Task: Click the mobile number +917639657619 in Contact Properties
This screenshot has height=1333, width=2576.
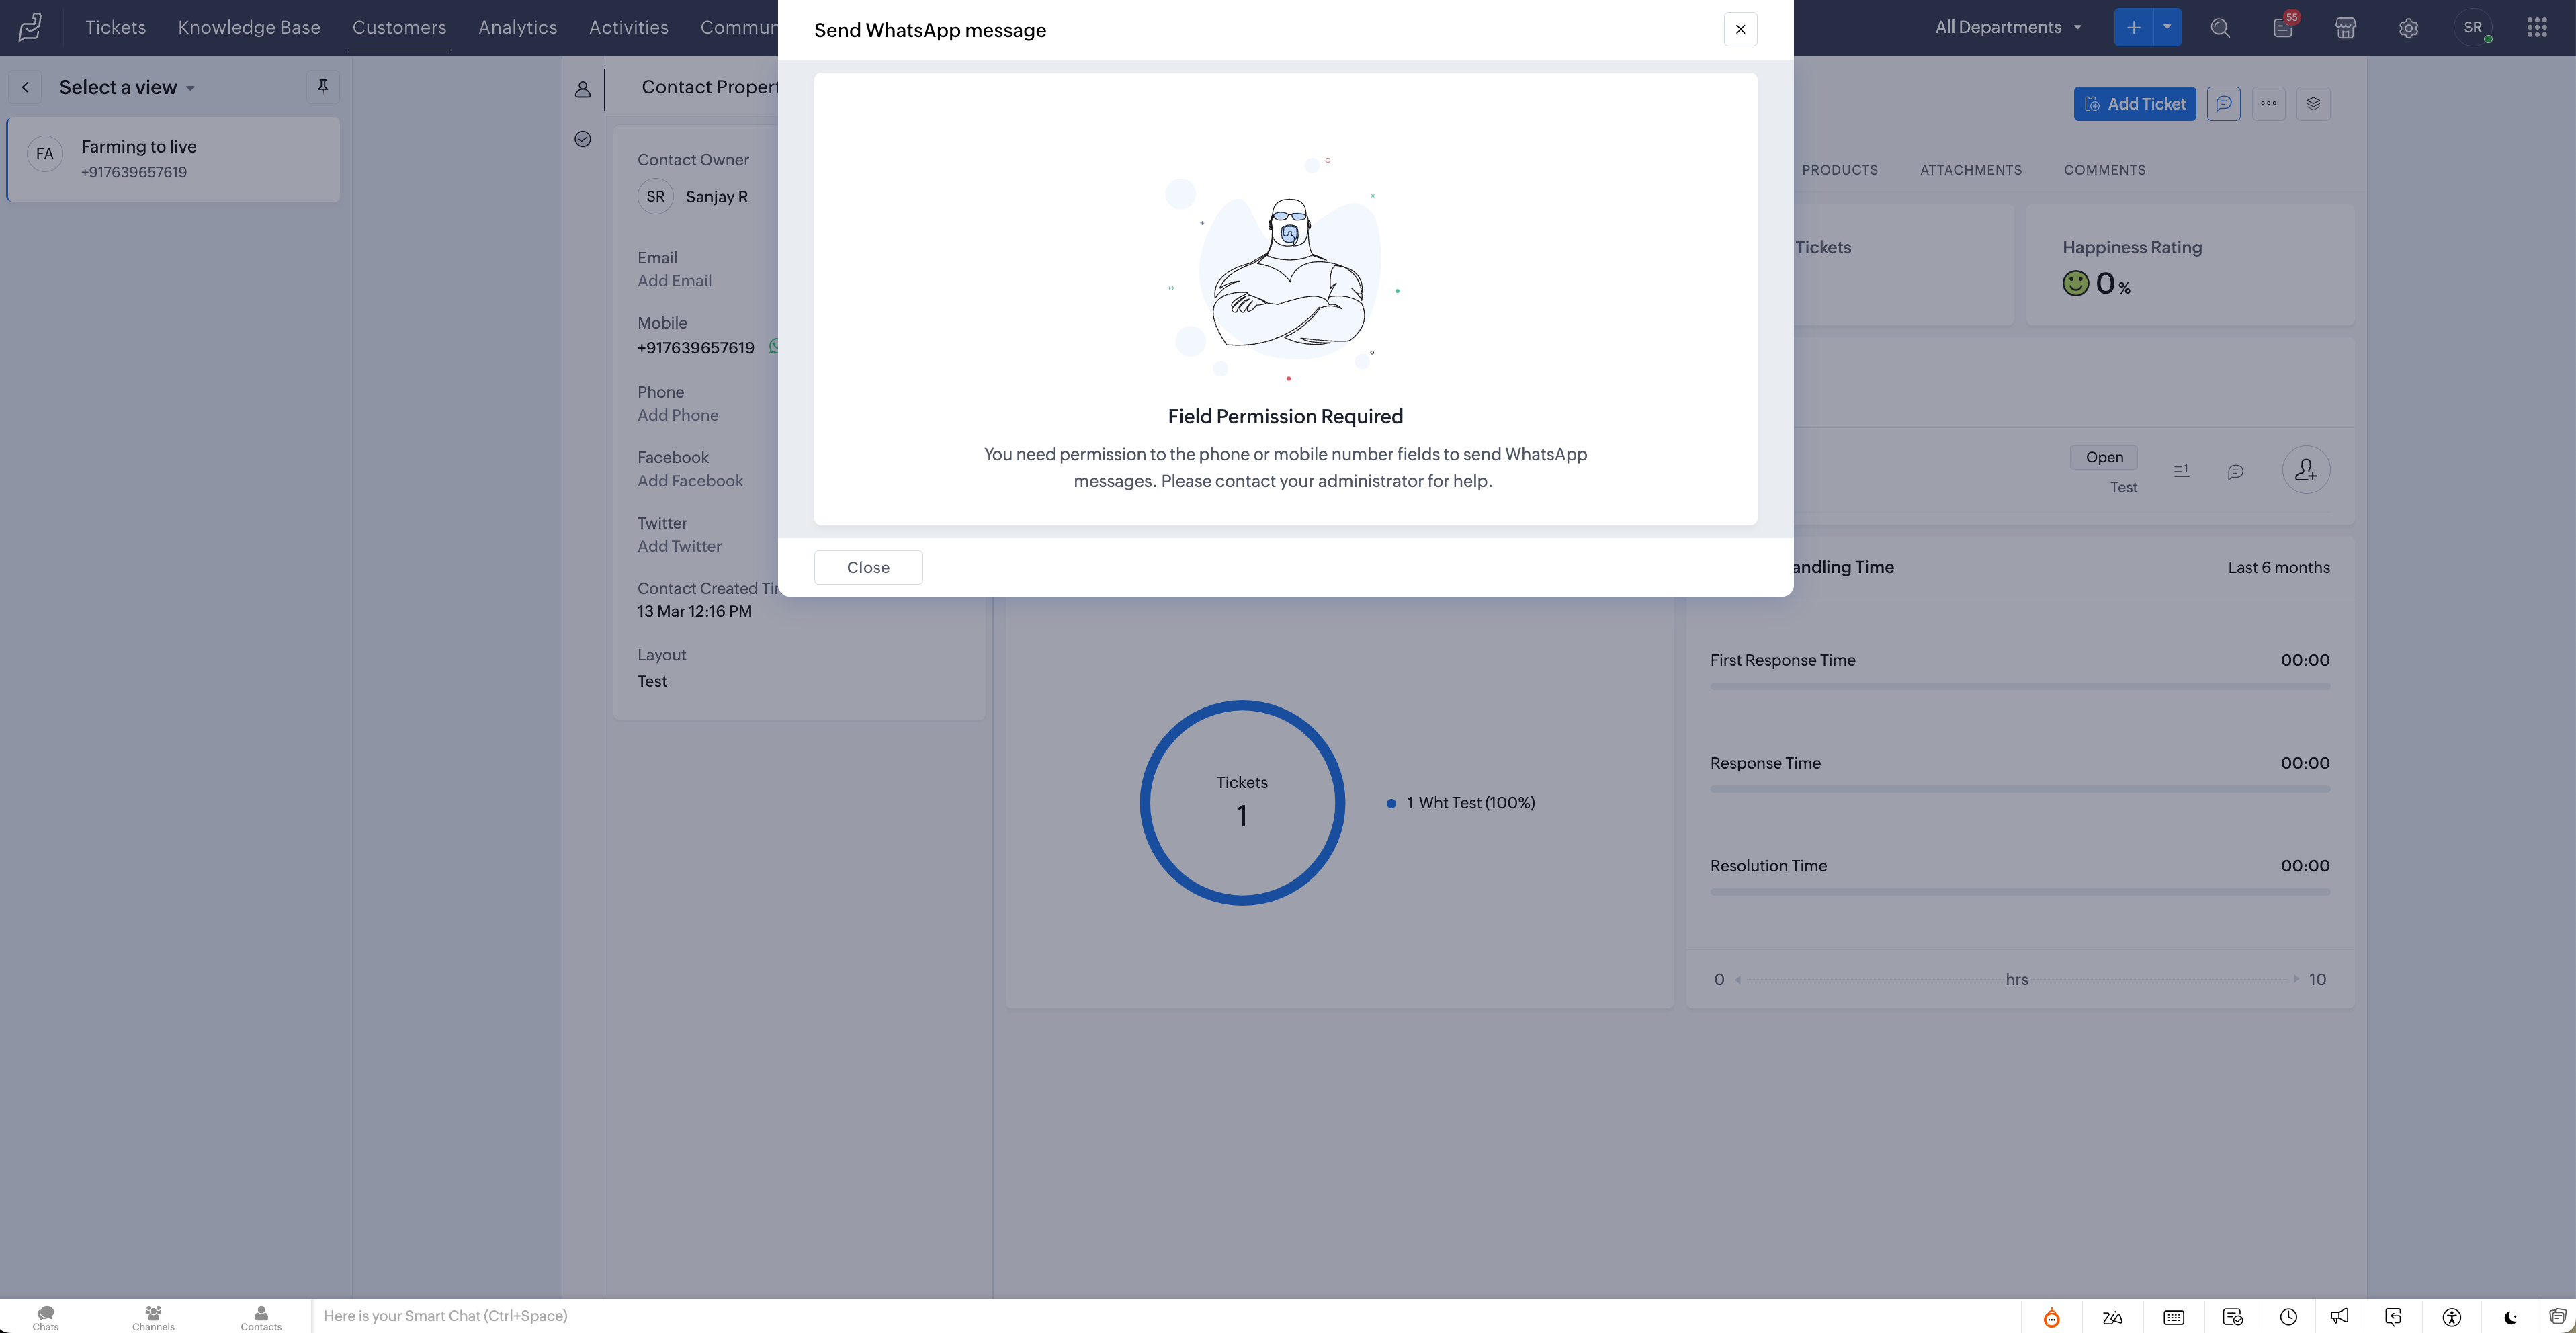Action: (x=696, y=348)
